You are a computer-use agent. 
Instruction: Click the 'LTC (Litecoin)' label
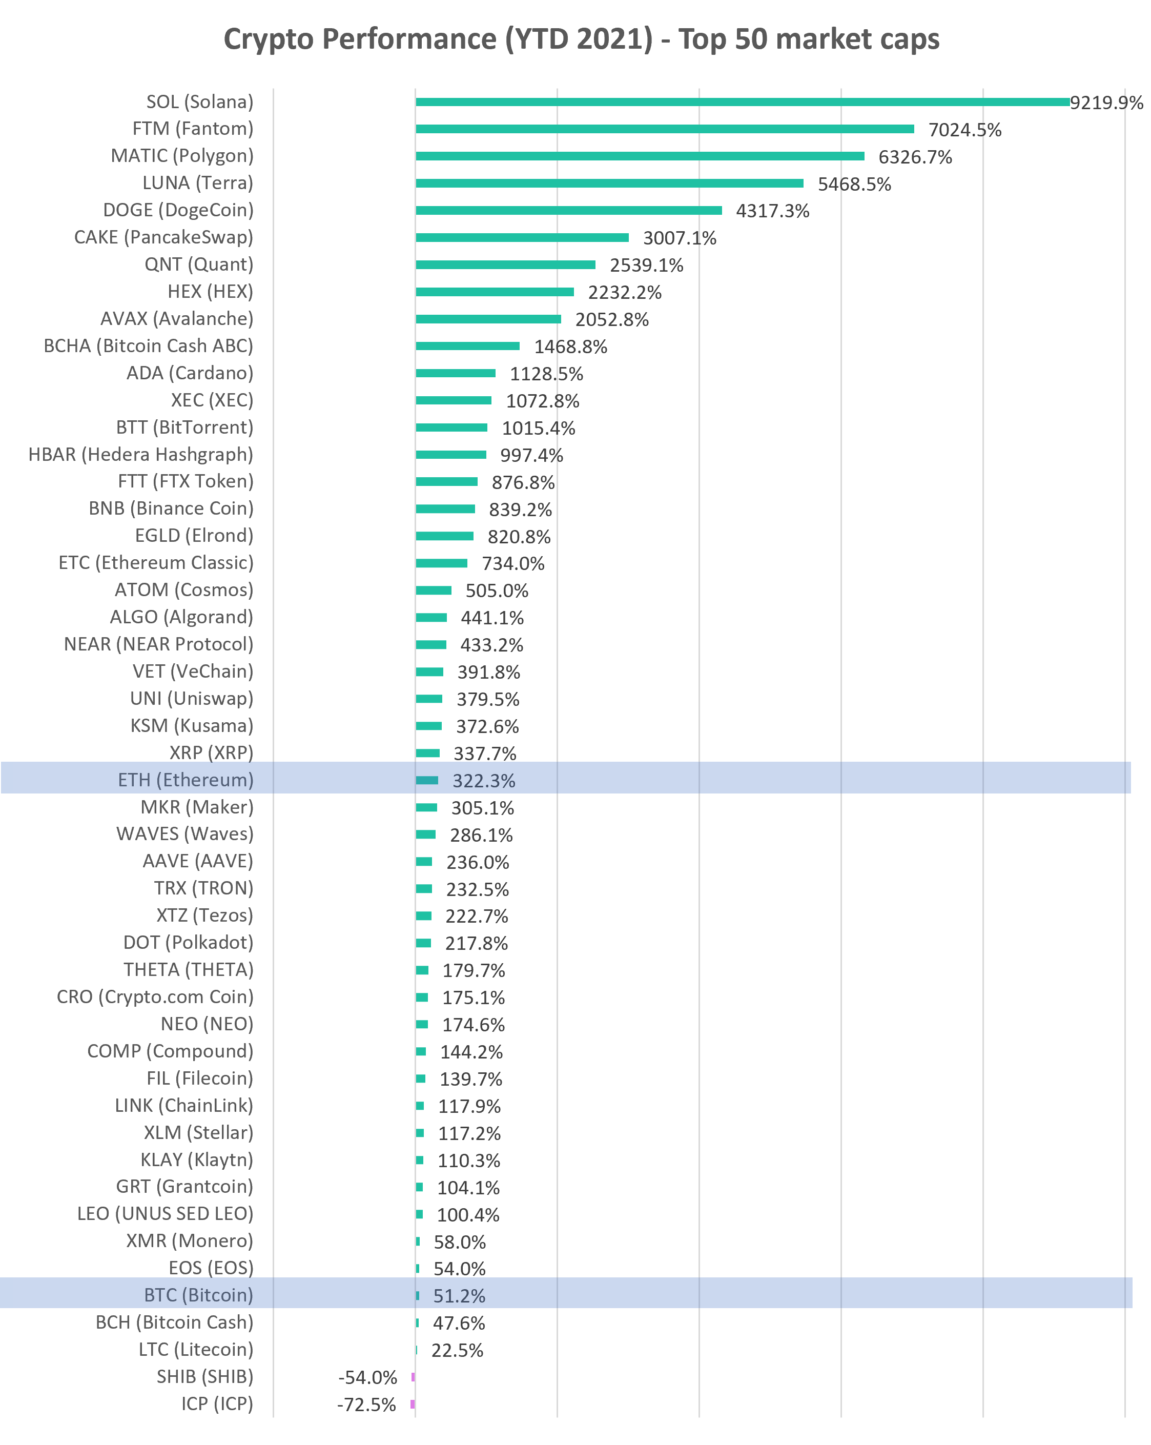click(196, 1349)
